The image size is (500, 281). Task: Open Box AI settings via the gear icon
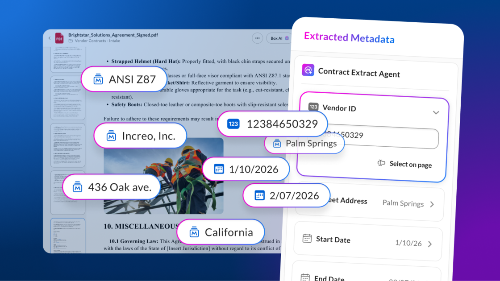pyautogui.click(x=286, y=38)
